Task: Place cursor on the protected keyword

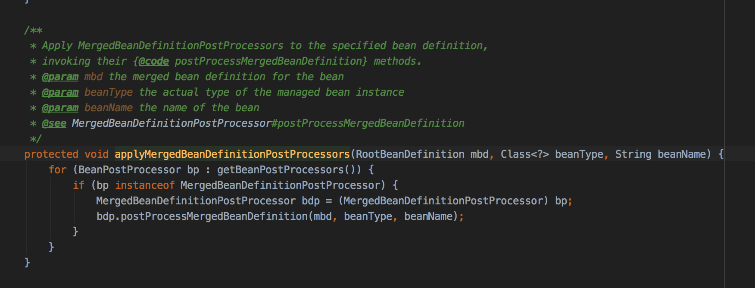Action: [51, 154]
